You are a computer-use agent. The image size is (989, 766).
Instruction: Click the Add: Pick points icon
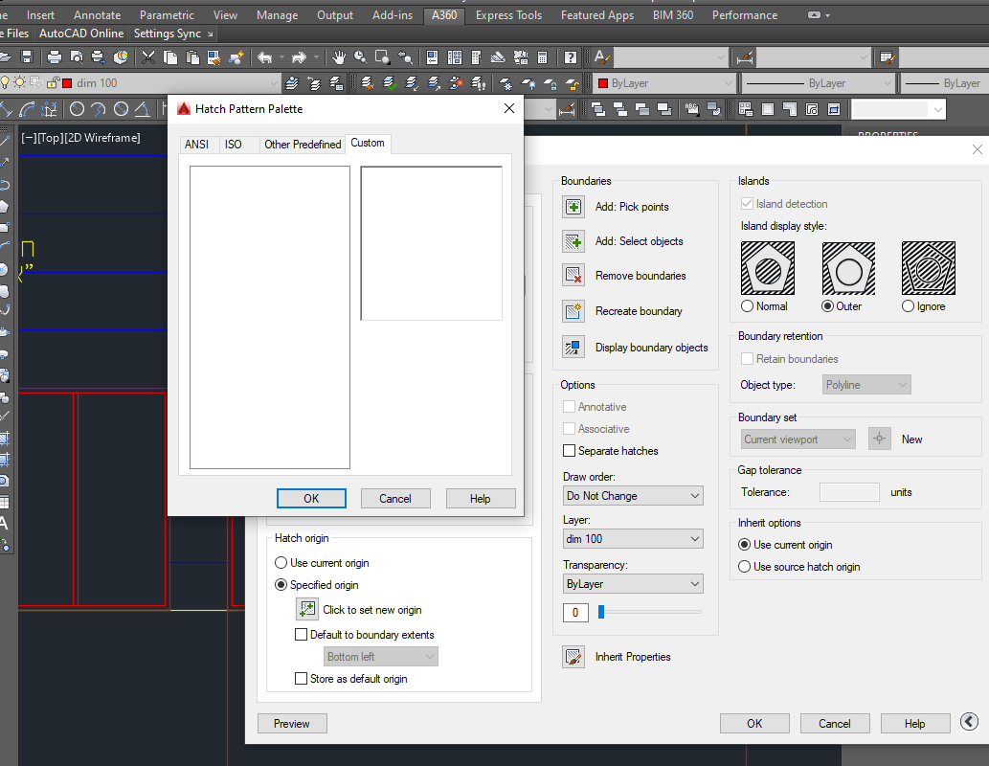[x=573, y=207]
